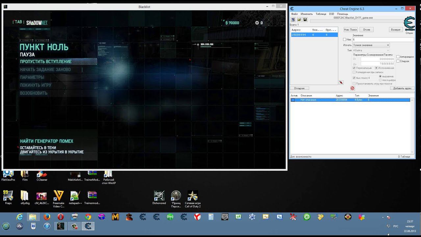Select the Dishonored desktop shortcut
Image resolution: width=421 pixels, height=237 pixels.
click(159, 197)
